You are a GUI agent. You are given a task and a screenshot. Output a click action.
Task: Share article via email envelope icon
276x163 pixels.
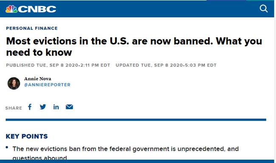(x=69, y=107)
